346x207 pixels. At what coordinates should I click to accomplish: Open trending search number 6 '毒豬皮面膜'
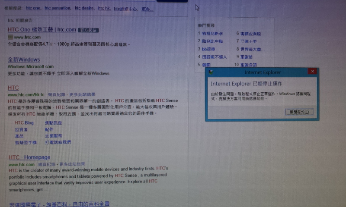point(251,34)
